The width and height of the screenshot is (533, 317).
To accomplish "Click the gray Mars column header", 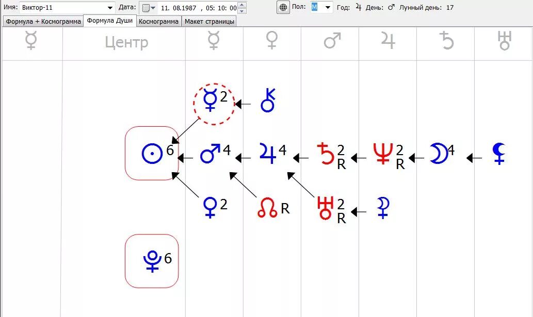I will tap(332, 41).
